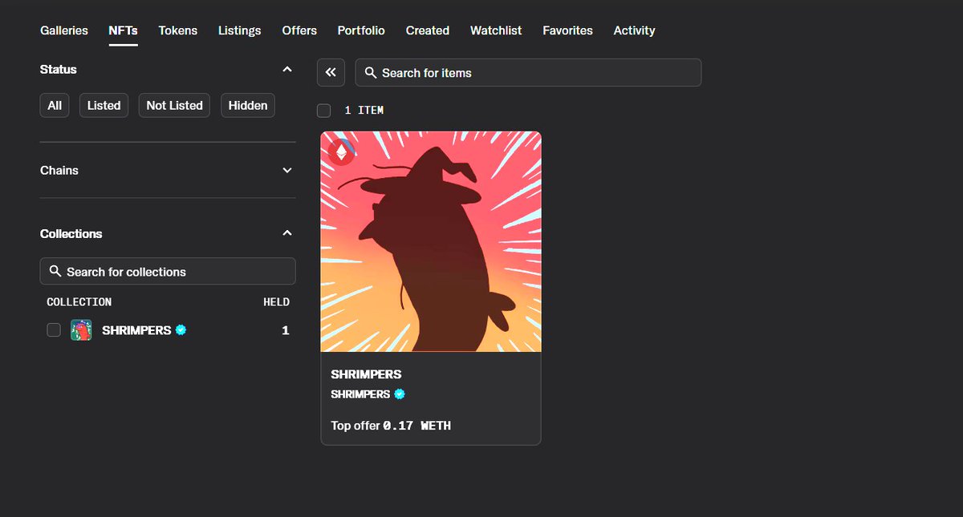The image size is (963, 517).
Task: Open the Galleries tab
Action: point(64,30)
